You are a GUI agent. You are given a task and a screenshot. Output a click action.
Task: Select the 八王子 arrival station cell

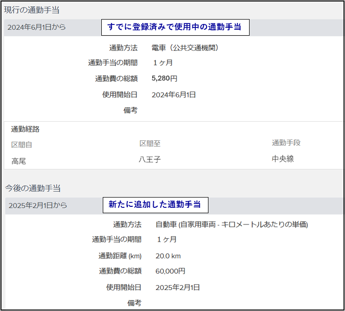(150, 159)
